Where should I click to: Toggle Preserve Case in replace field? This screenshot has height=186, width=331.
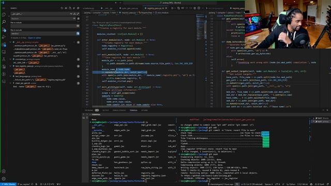[74, 19]
